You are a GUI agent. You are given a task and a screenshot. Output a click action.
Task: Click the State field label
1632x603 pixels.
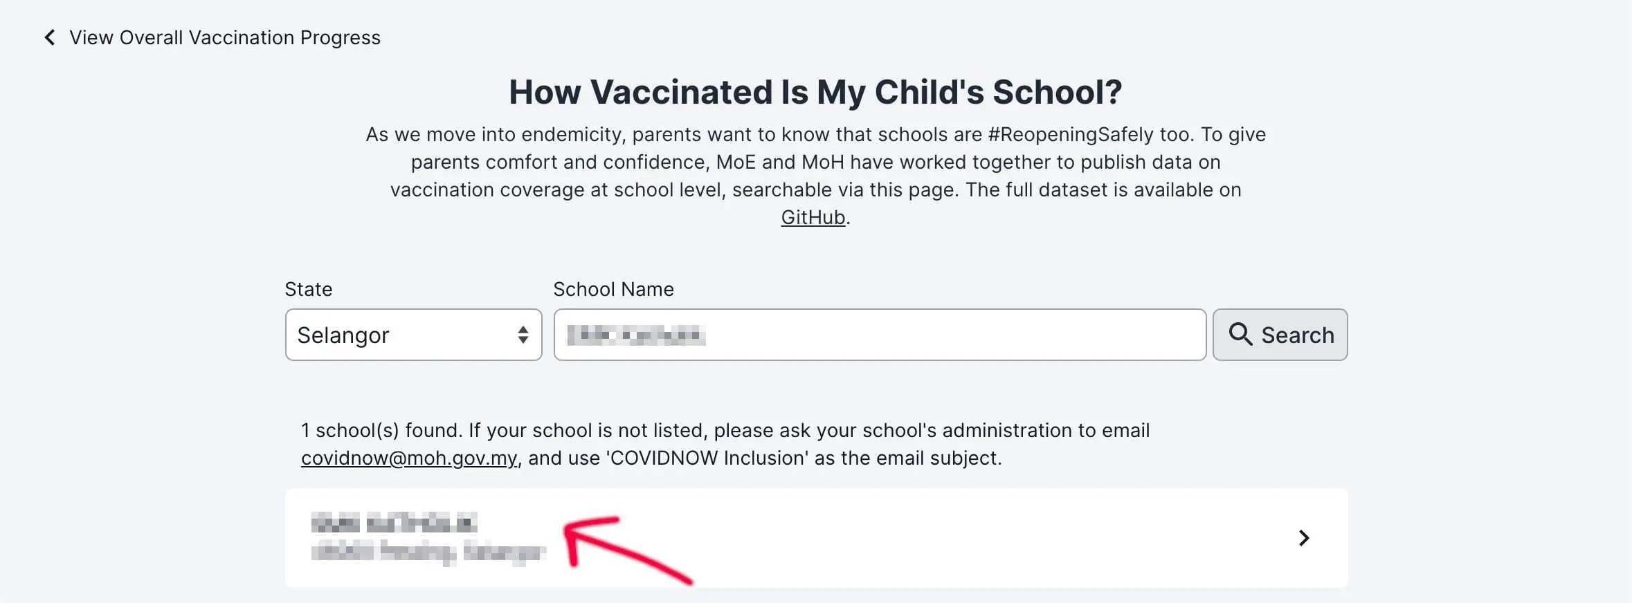click(x=309, y=289)
